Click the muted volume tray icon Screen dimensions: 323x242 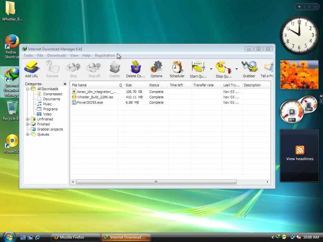click(299, 237)
